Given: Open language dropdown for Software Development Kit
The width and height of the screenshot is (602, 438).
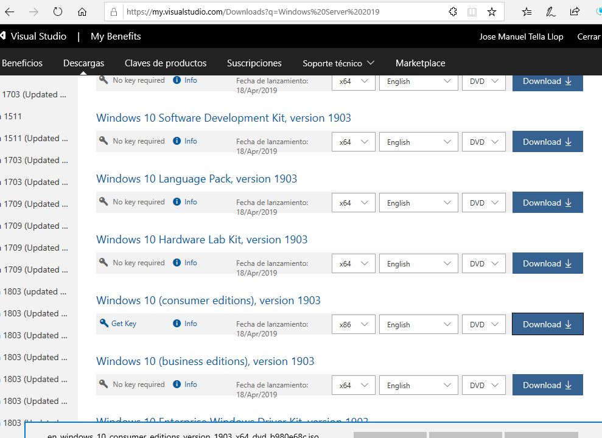Looking at the screenshot, I should pyautogui.click(x=419, y=142).
